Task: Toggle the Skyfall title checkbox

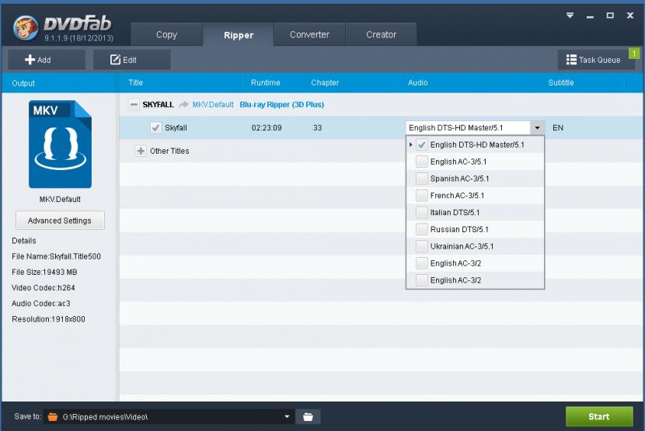Action: [x=155, y=127]
